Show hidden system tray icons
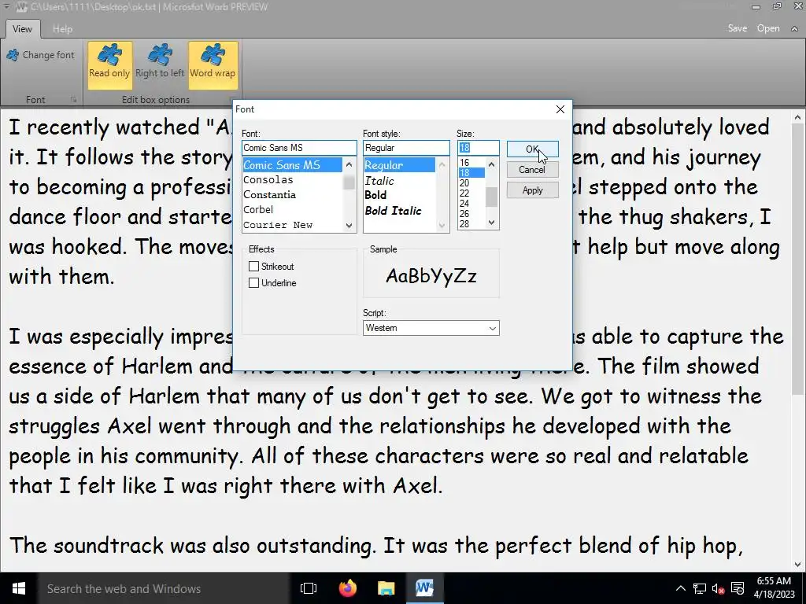 pos(681,588)
